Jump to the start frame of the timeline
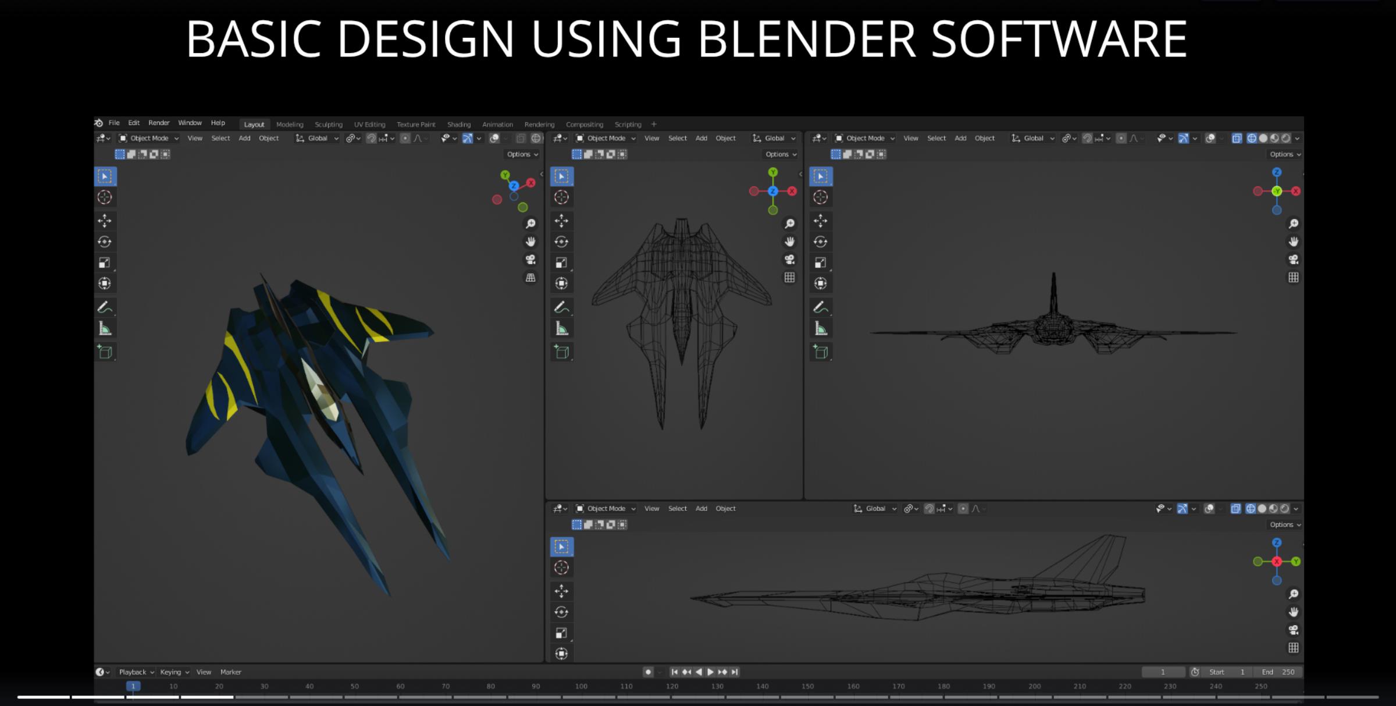Screen dimensions: 1396x706 click(675, 672)
